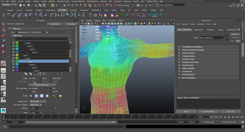The width and height of the screenshot is (245, 132).
Task: Switch to single perspective view layout
Action: pyautogui.click(x=3, y=71)
